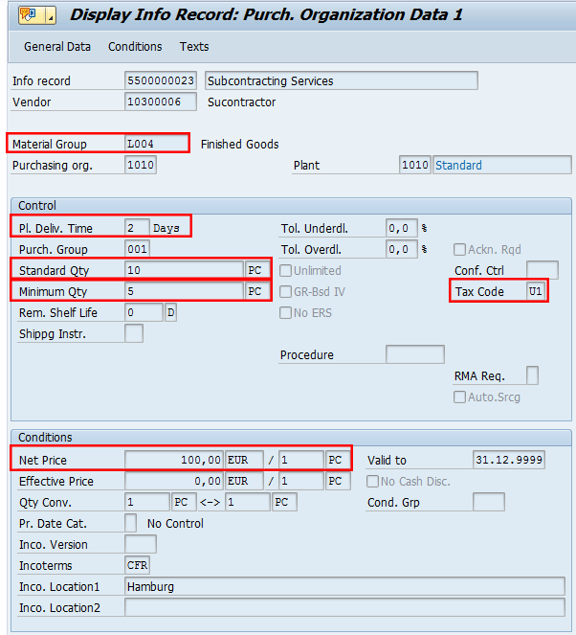Toggle the Auto.Srcg checkbox
Viewport: 576px width, 635px height.
[459, 397]
